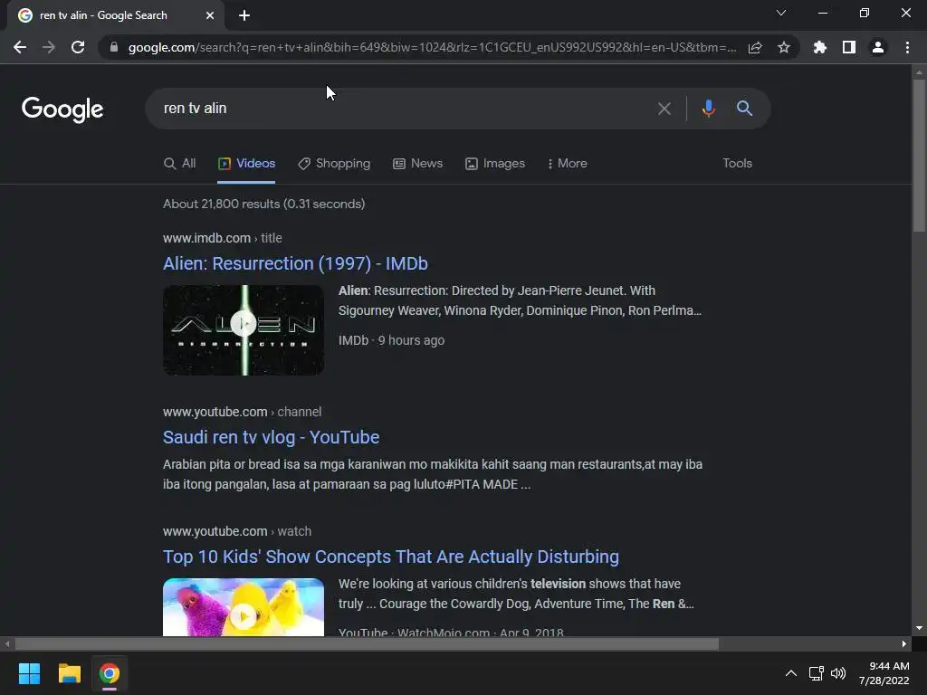Open the Windows Start menu
This screenshot has height=695, width=927.
click(29, 673)
